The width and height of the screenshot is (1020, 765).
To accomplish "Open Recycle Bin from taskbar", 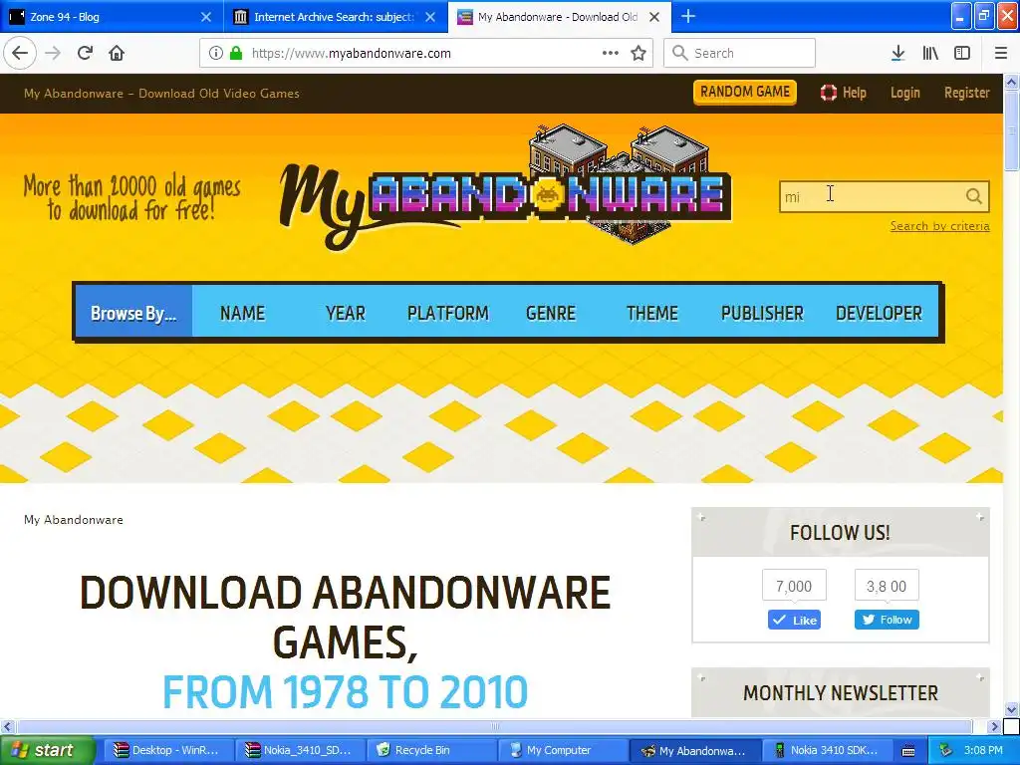I will coord(430,750).
